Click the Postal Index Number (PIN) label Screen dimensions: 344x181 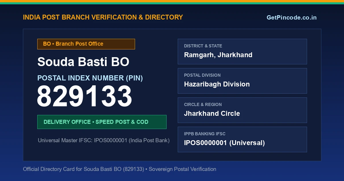pyautogui.click(x=90, y=78)
